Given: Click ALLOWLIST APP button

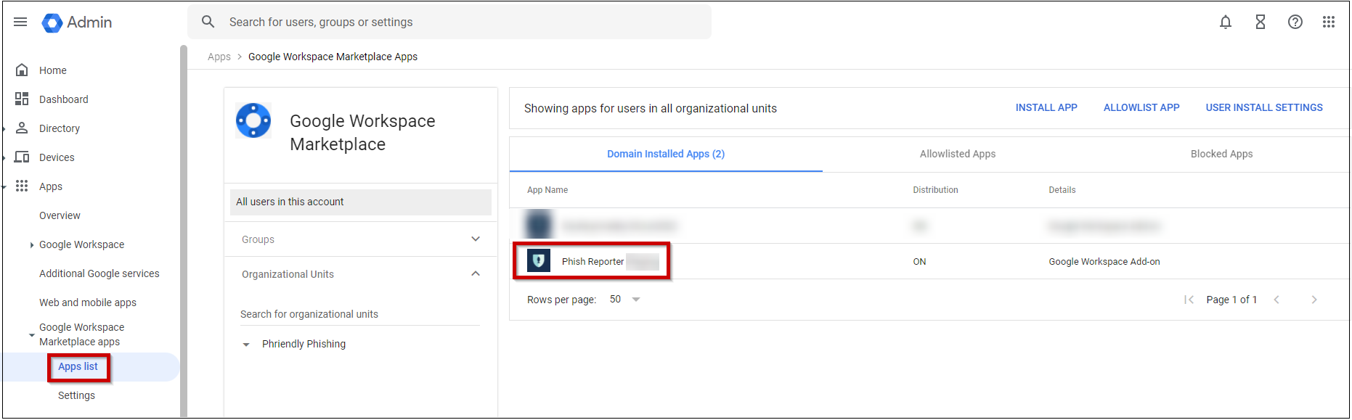Looking at the screenshot, I should pyautogui.click(x=1141, y=107).
